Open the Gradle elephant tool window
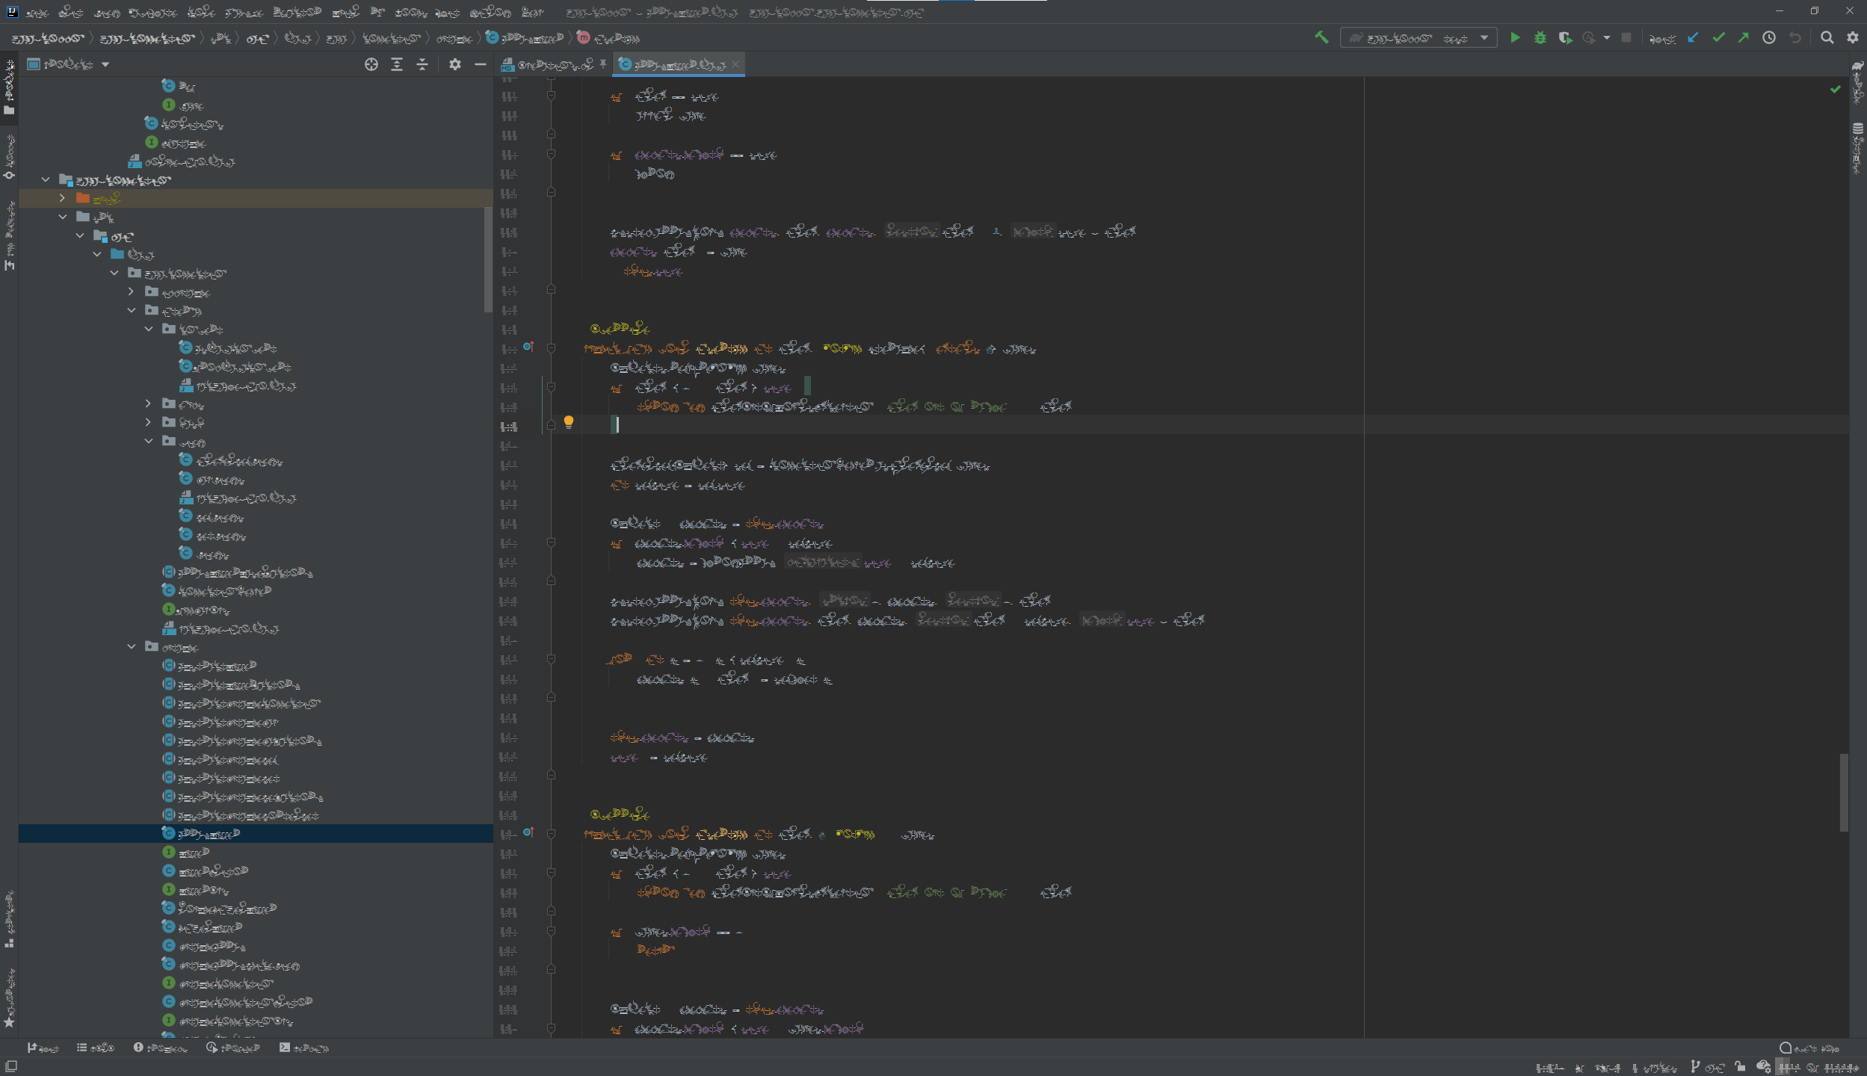Viewport: 1867px width, 1076px height. tap(1857, 81)
